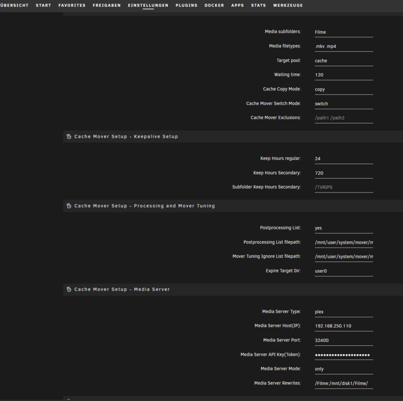Edit the Keep Hours regular value
The width and height of the screenshot is (403, 401).
(344, 159)
